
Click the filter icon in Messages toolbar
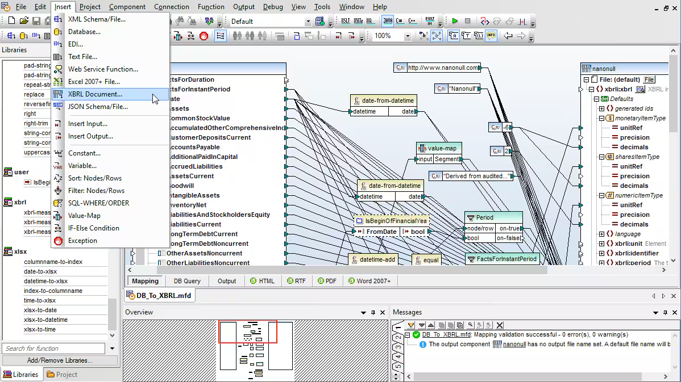coord(411,325)
